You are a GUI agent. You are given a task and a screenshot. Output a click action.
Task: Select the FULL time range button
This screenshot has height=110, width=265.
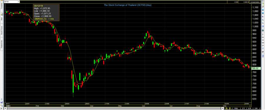click(236, 108)
